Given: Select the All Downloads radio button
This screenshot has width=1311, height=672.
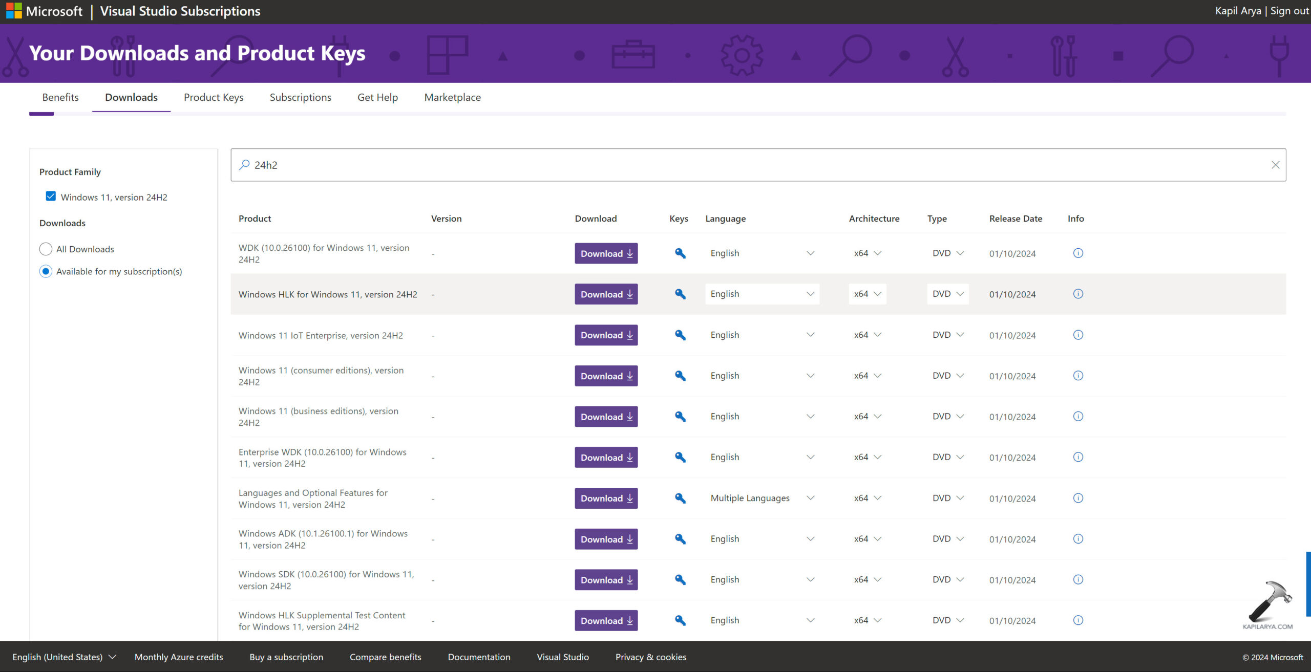Looking at the screenshot, I should click(x=46, y=249).
